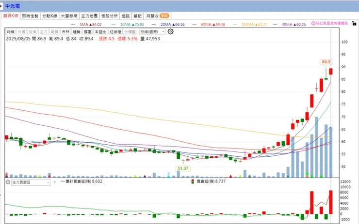Screen dimensions: 359x224
Task: Toggle the 撐壓 support-resistance button
Action: point(87,32)
